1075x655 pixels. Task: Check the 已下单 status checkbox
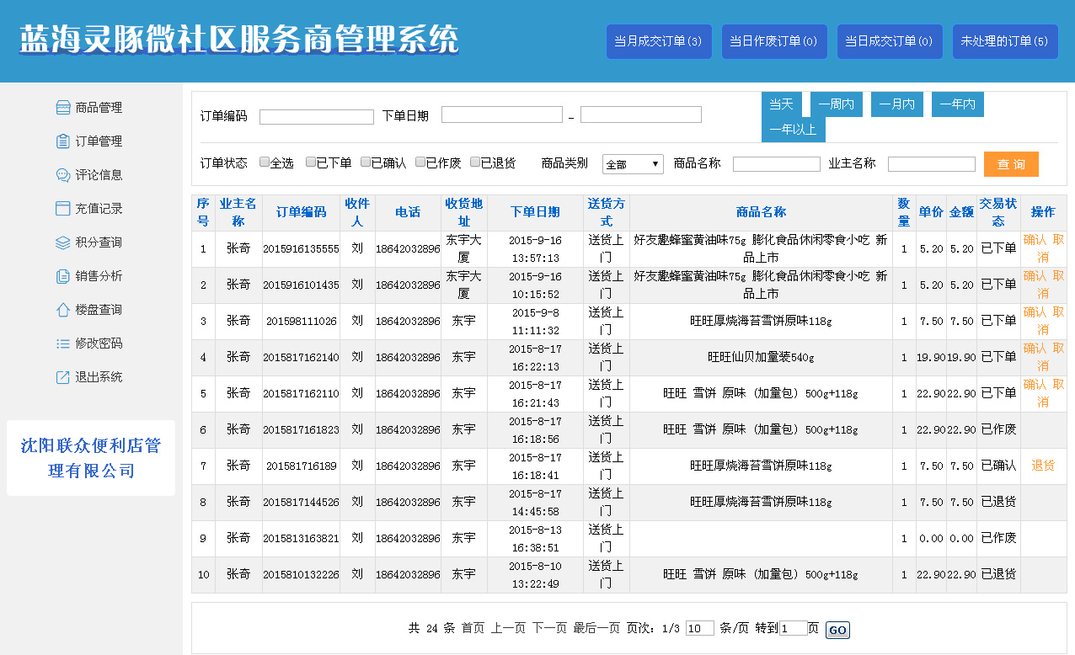[x=311, y=162]
